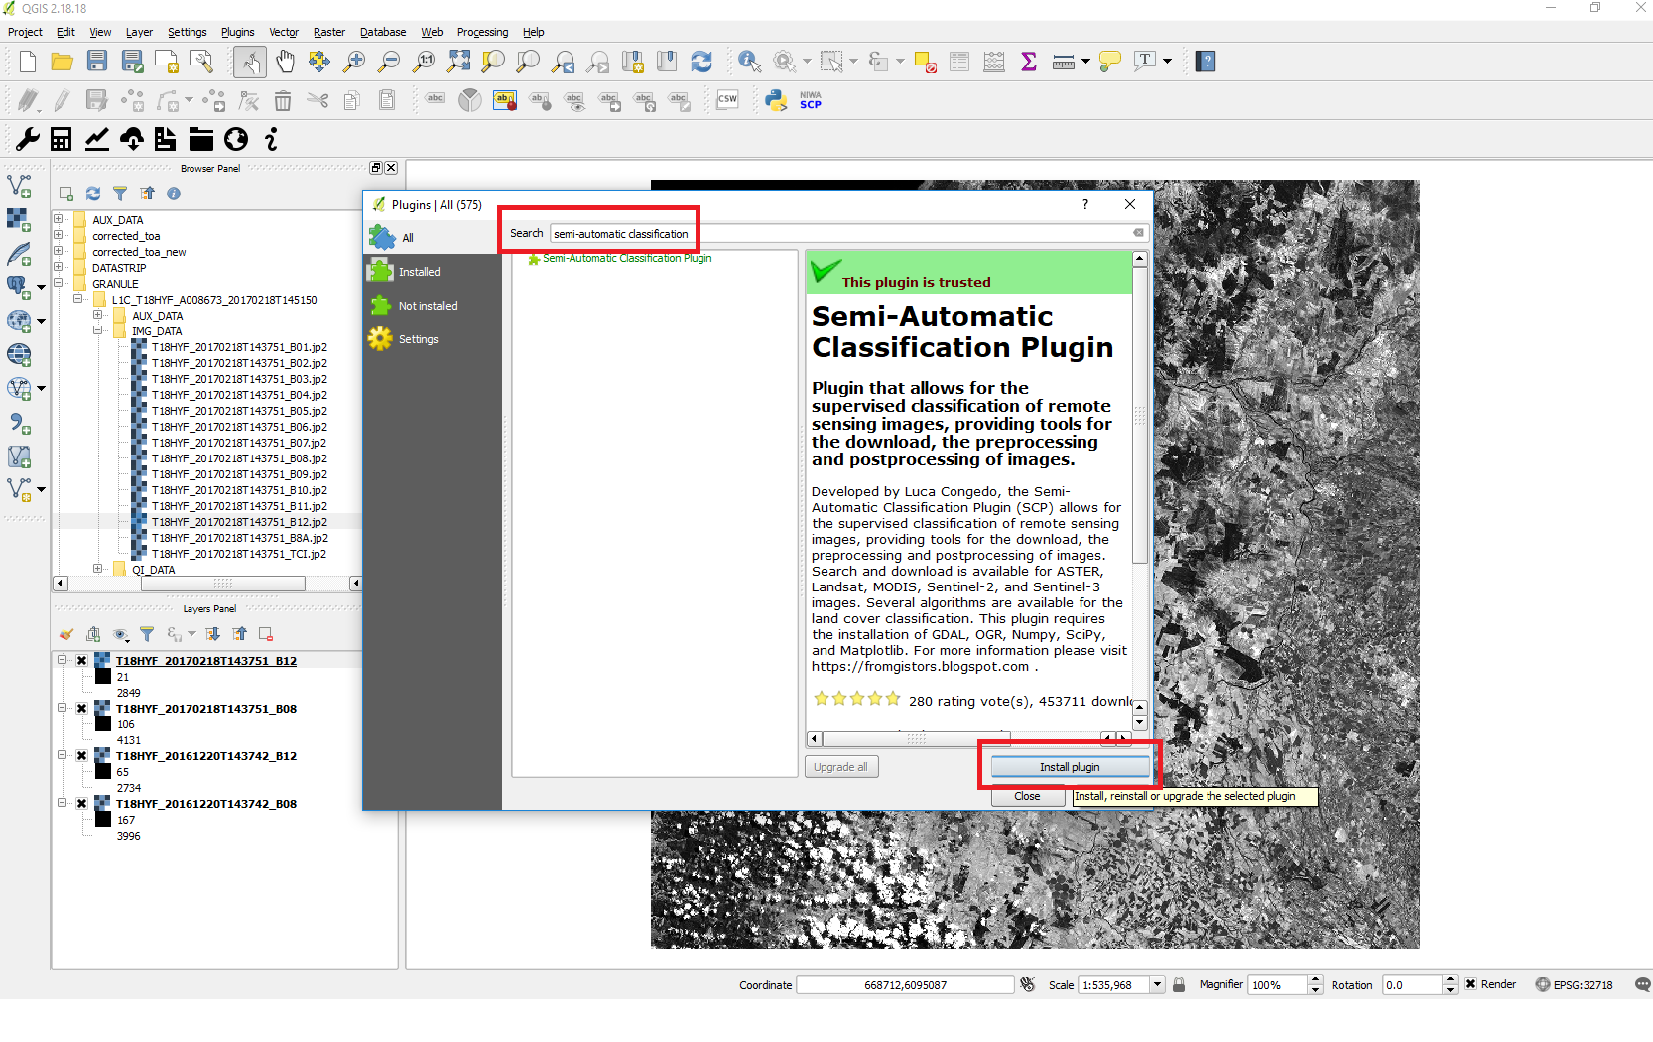The height and width of the screenshot is (1042, 1653).
Task: Toggle visibility of T18HYF_20170218T143751_B12 layer
Action: point(82,661)
